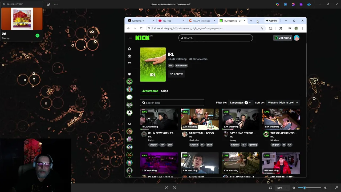341x192 pixels.
Task: Click the zoom in magnifier in Photos
Action: click(x=325, y=188)
